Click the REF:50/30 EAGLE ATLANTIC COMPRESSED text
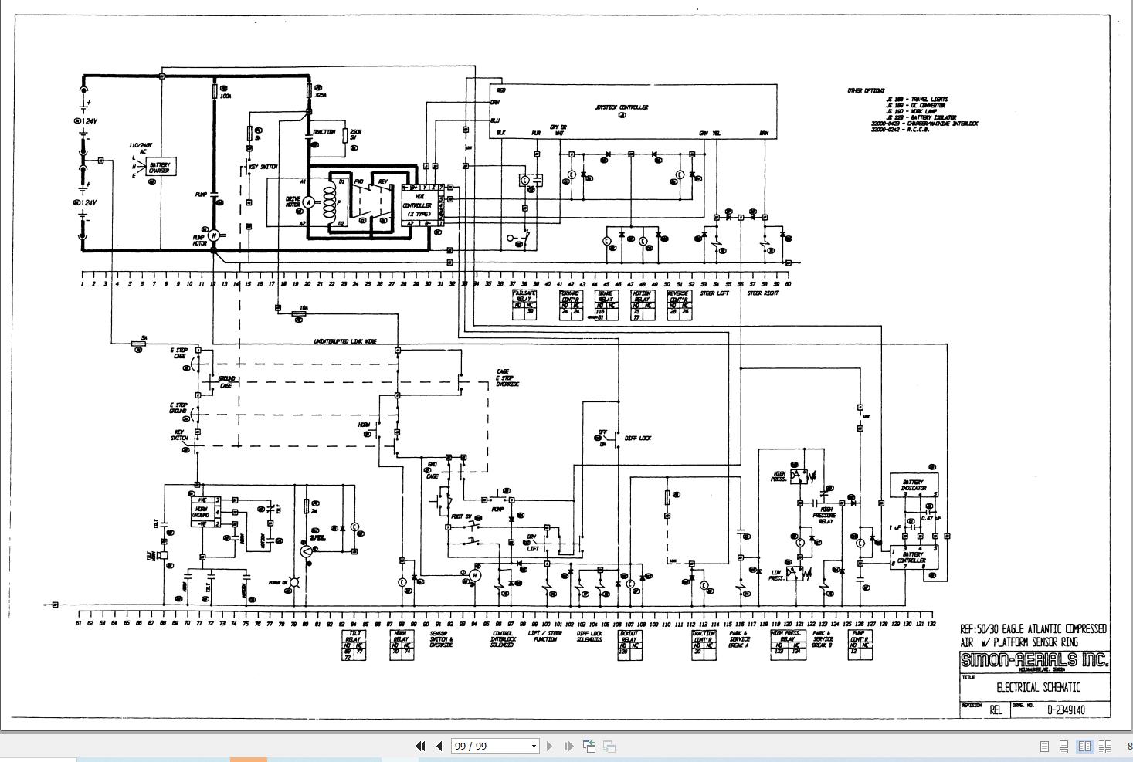Image resolution: width=1133 pixels, height=762 pixels. pos(1033,629)
